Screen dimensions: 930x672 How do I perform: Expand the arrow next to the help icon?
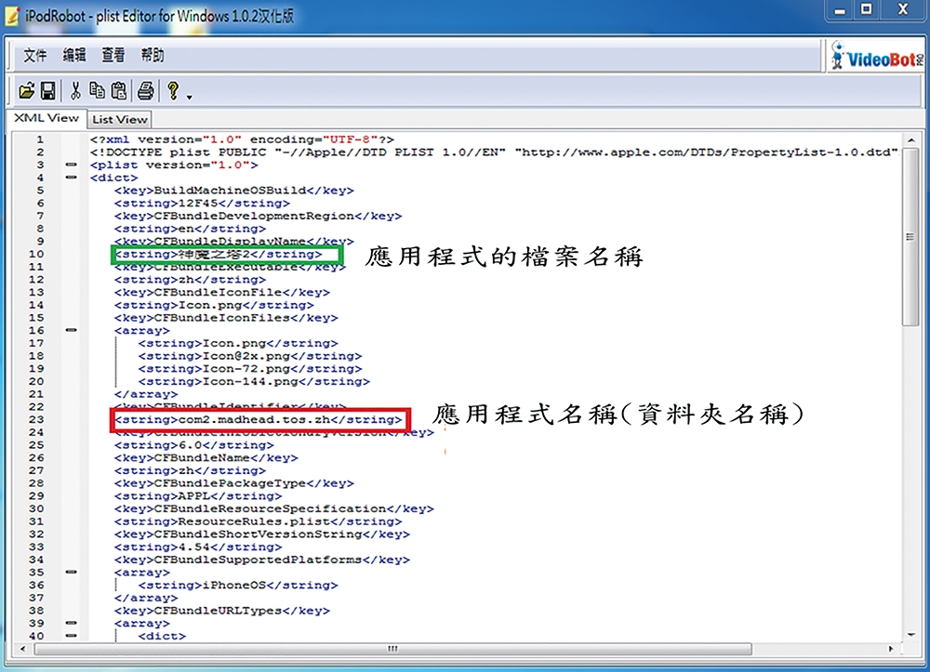coord(189,97)
